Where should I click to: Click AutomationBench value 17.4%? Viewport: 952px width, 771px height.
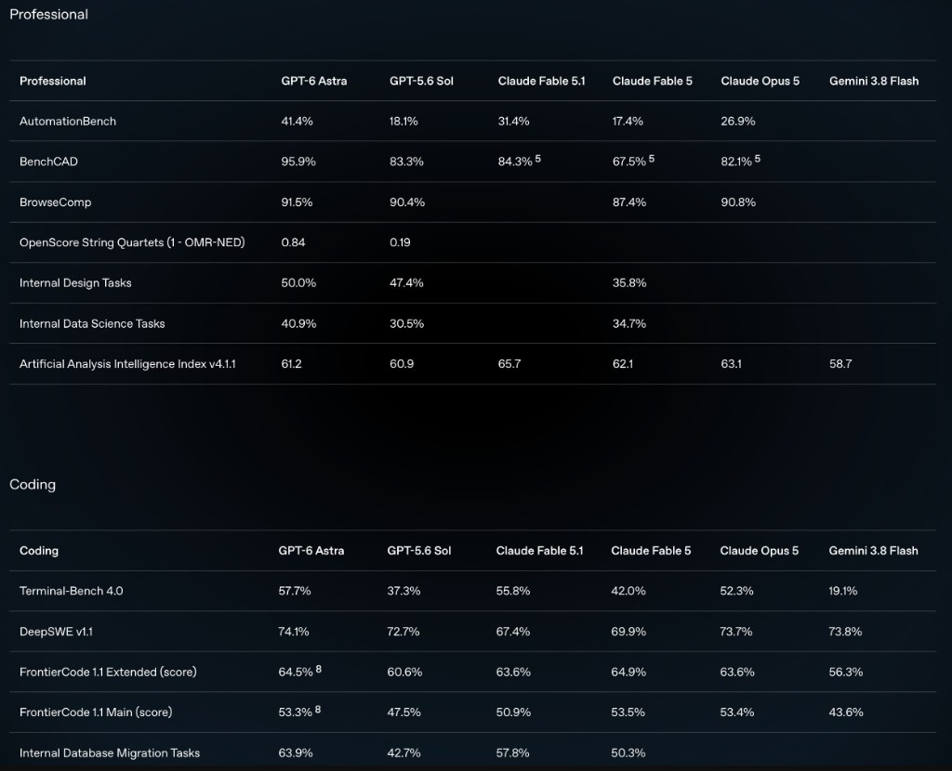point(628,122)
